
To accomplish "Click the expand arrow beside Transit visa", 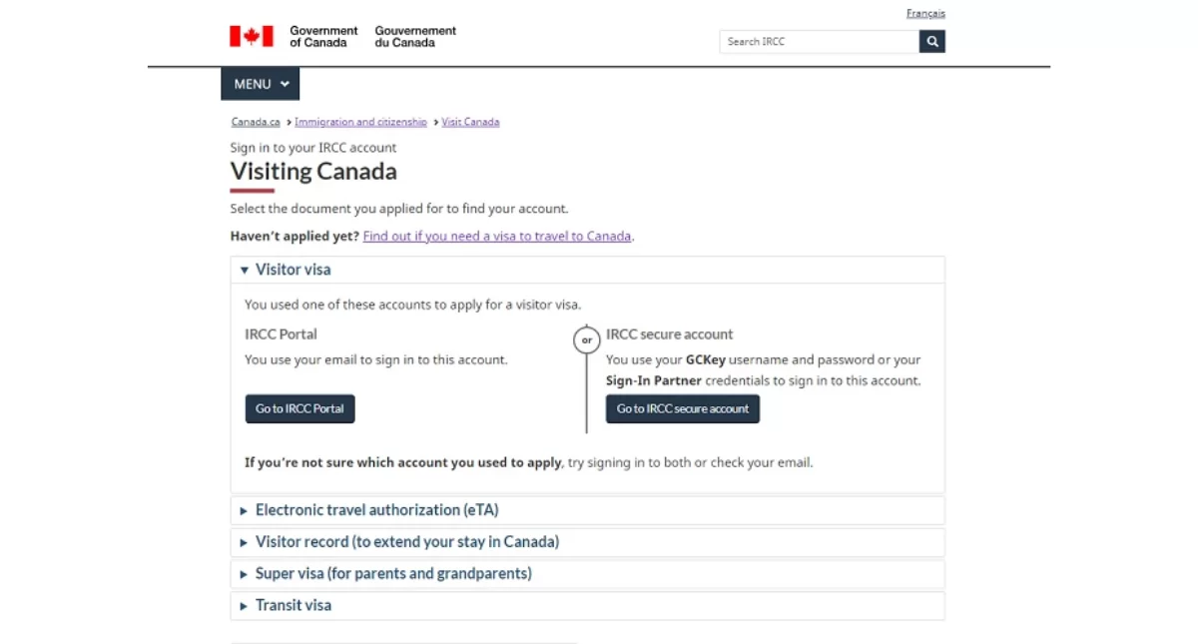I will pyautogui.click(x=244, y=605).
